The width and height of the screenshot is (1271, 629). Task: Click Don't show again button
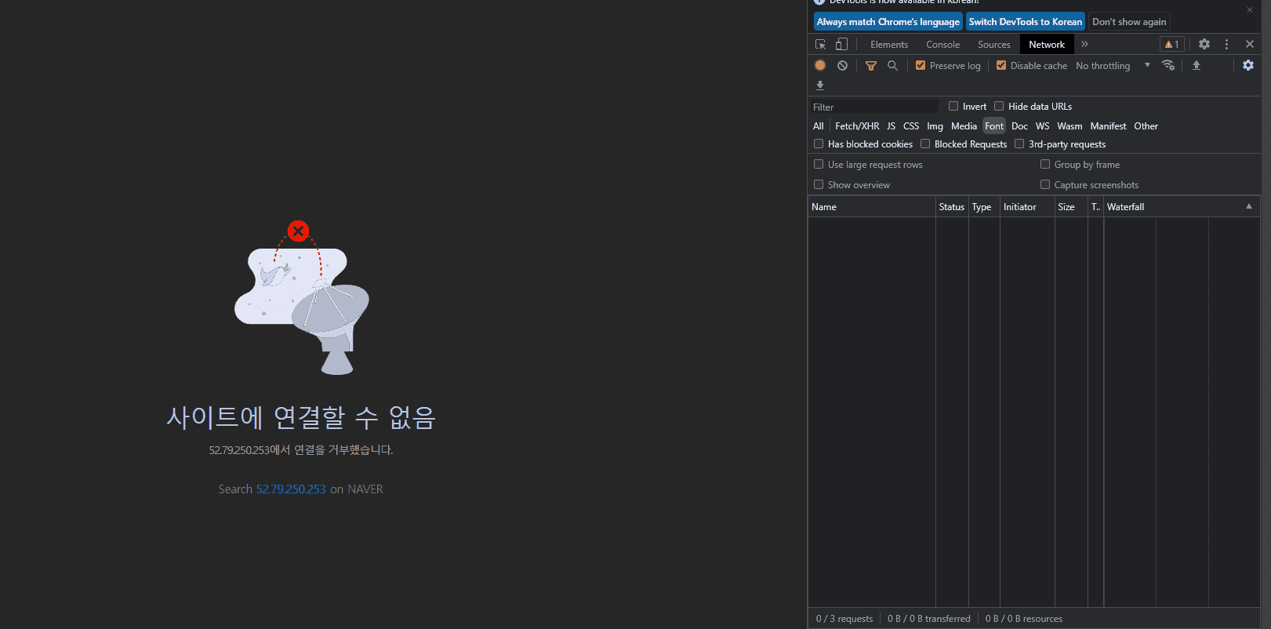pos(1129,22)
